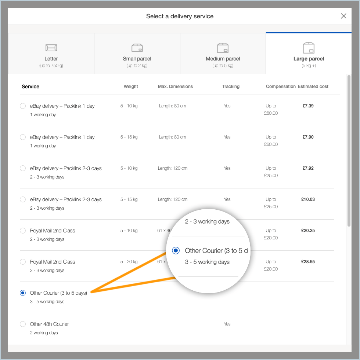Select Other Courier (3 to 5 days) option
This screenshot has width=360, height=360.
coord(23,293)
